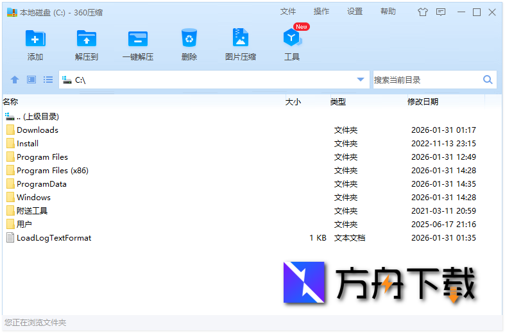Image resolution: width=505 pixels, height=333 pixels.
Task: Click the Windows folder icon
Action: 10,197
